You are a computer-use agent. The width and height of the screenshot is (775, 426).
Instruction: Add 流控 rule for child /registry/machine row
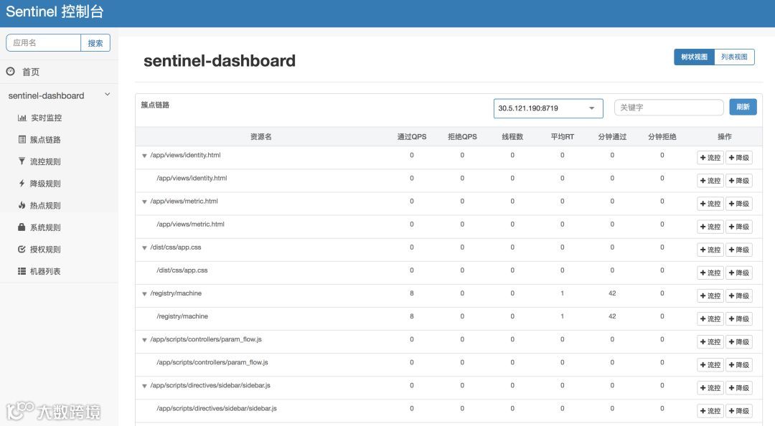coord(710,318)
